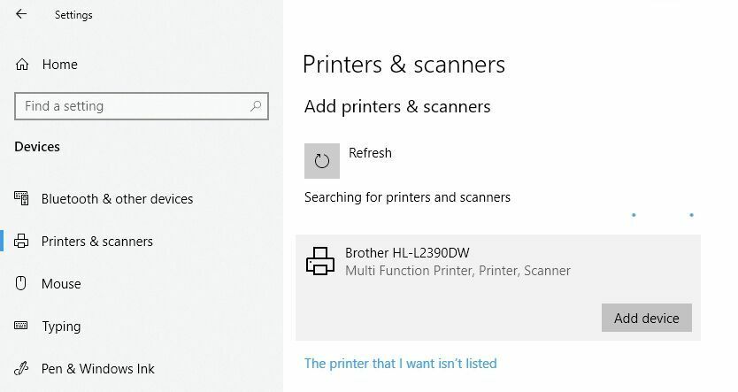The image size is (738, 392).
Task: Open Typing settings label
Action: point(61,327)
